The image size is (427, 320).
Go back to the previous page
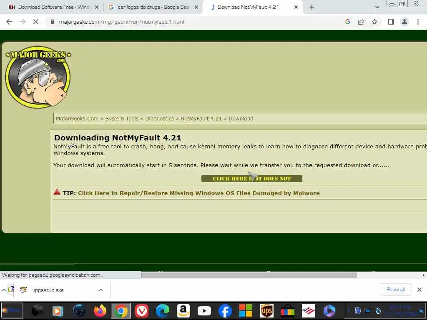tap(9, 22)
